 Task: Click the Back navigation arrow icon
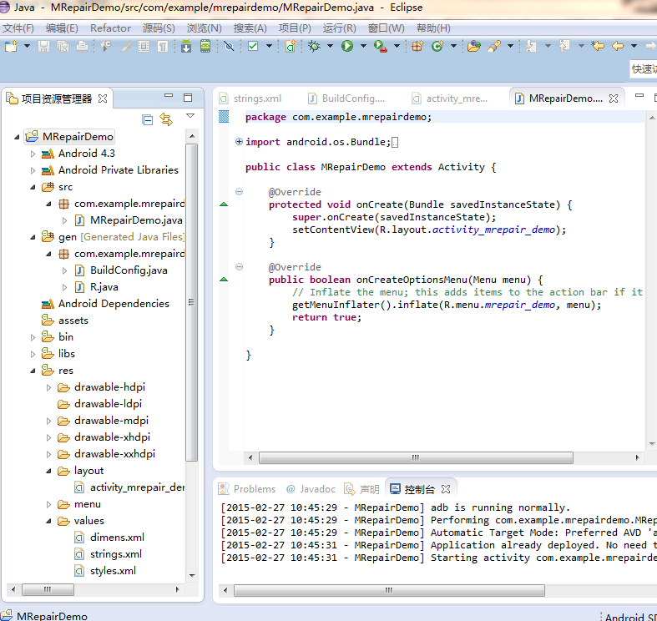pyautogui.click(x=618, y=46)
